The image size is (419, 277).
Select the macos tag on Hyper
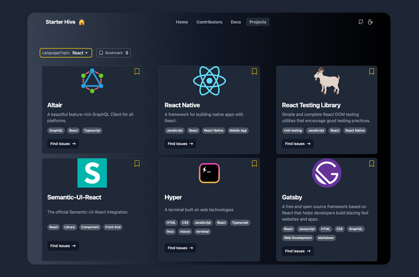coord(185,231)
